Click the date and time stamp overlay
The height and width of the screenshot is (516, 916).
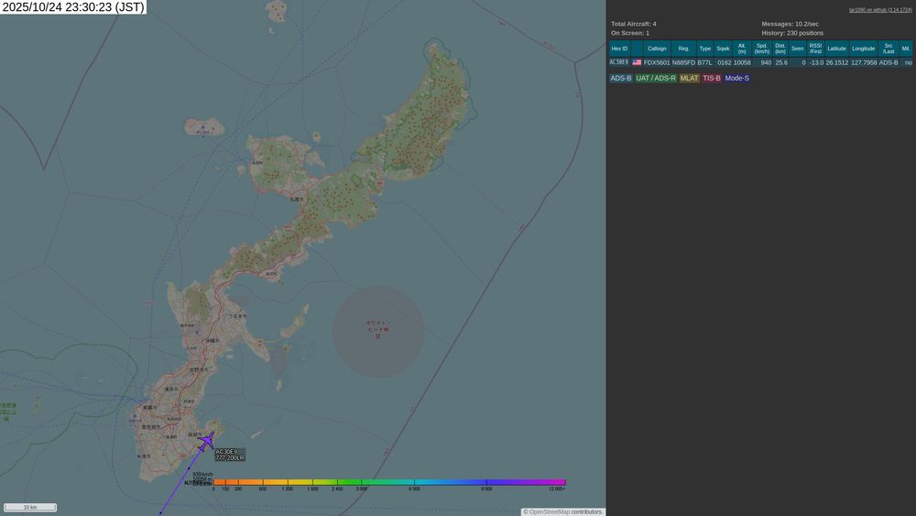coord(73,7)
